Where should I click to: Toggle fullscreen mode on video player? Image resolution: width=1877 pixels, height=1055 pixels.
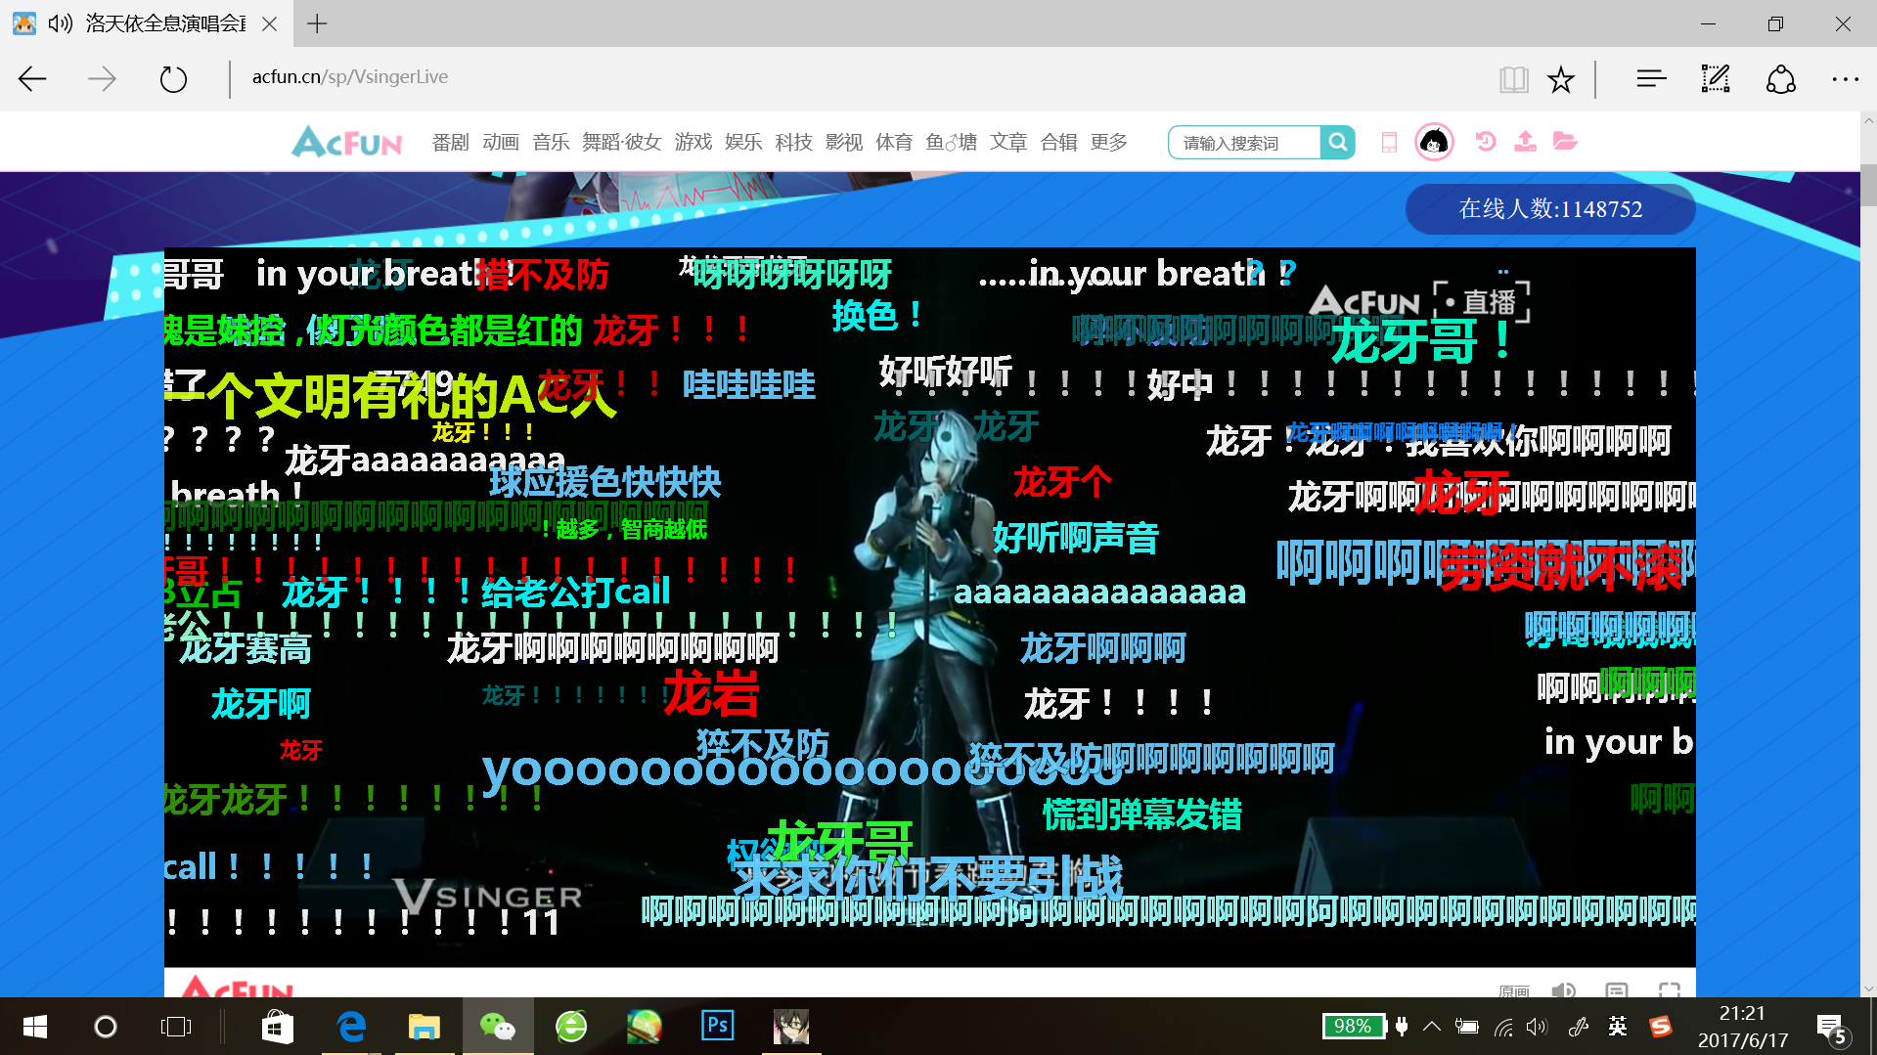[1669, 989]
